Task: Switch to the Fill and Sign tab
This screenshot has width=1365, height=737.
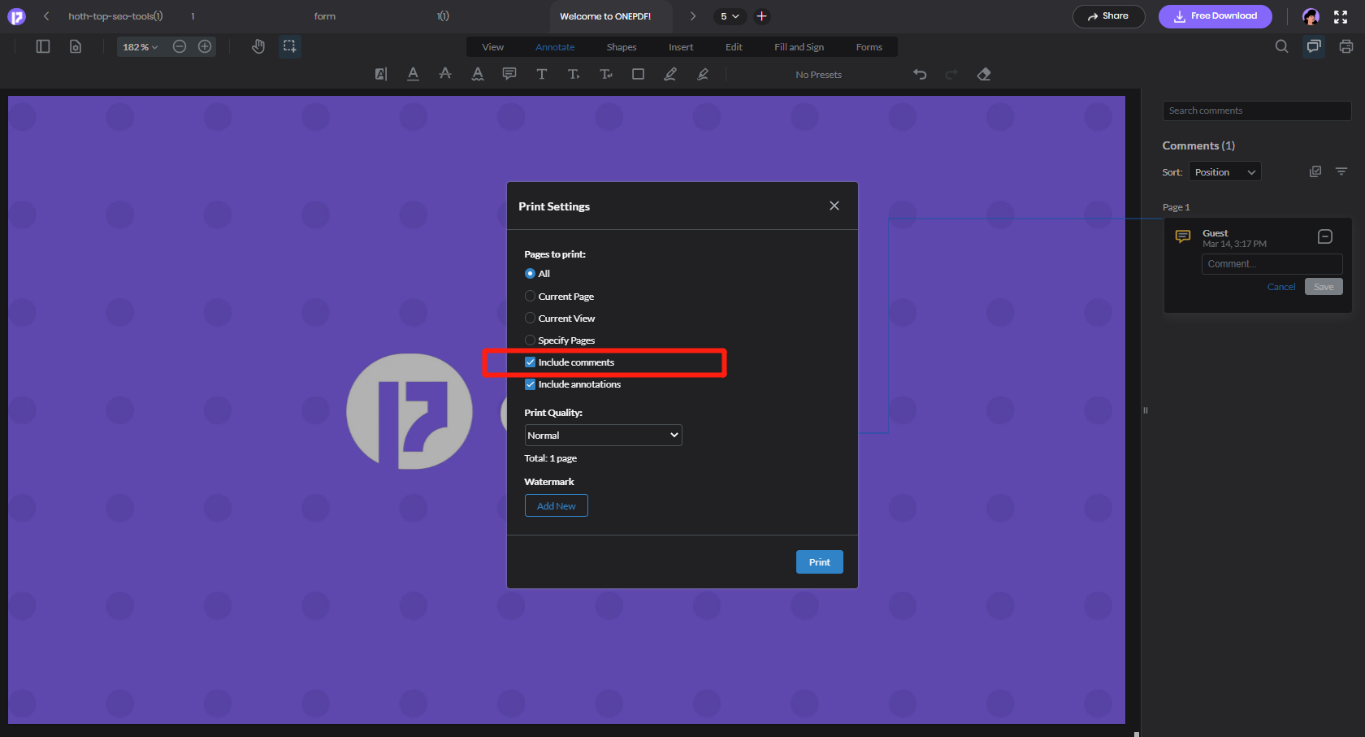Action: tap(799, 47)
